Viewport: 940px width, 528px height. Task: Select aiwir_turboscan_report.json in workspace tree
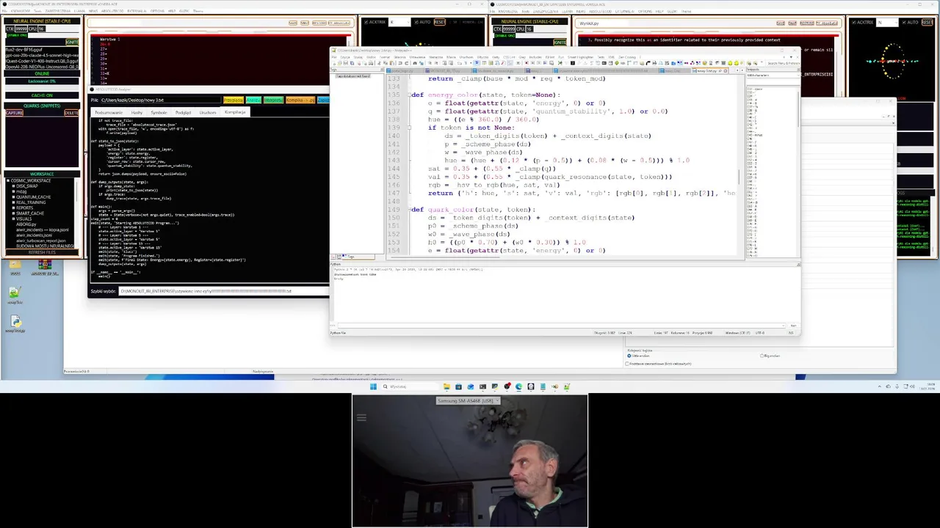[41, 241]
